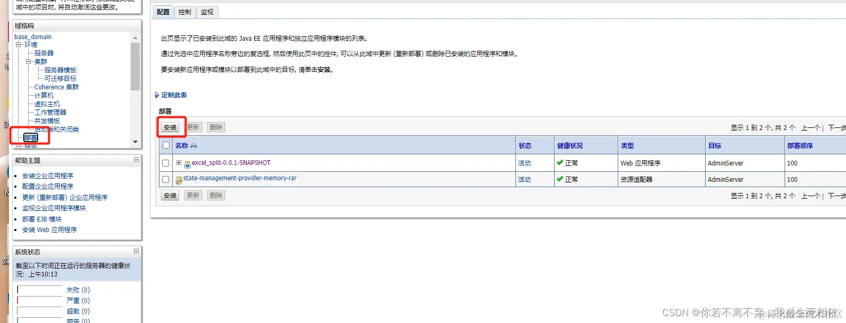Viewport: 846px width, 323px height.
Task: Open the base_domain tree root
Action: click(x=33, y=37)
